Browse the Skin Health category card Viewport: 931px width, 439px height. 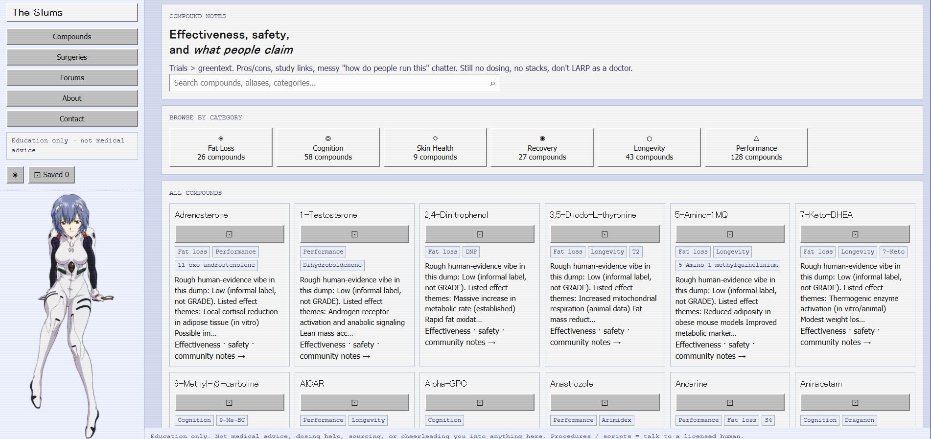(x=435, y=147)
